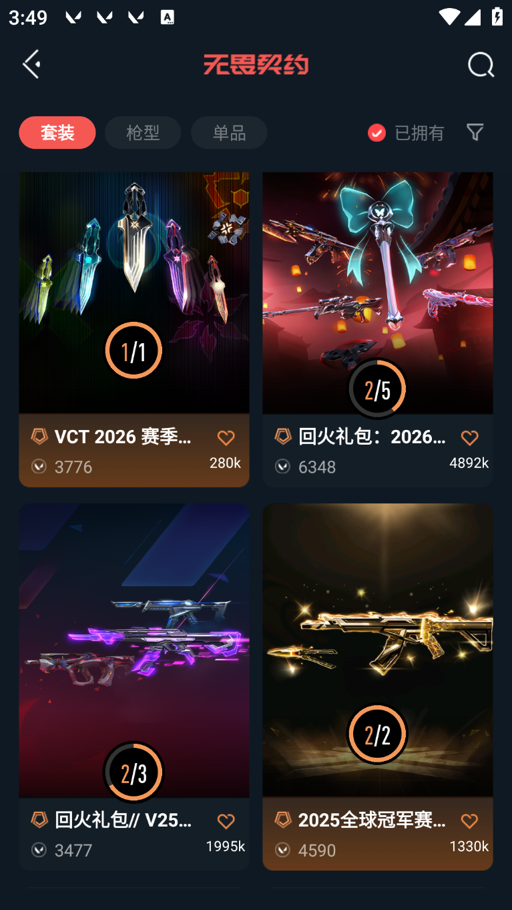Go back using the arrow icon
512x910 pixels.
[x=31, y=64]
